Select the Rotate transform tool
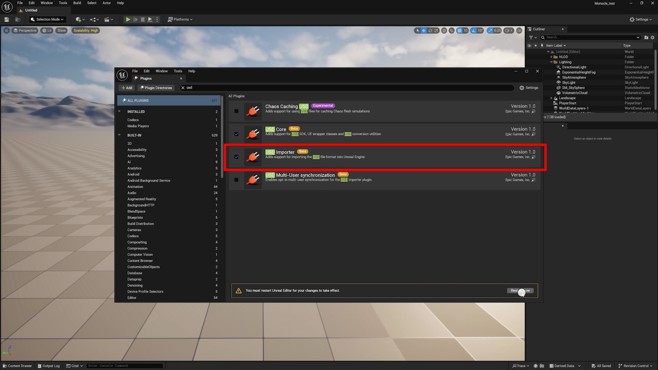 430,30
